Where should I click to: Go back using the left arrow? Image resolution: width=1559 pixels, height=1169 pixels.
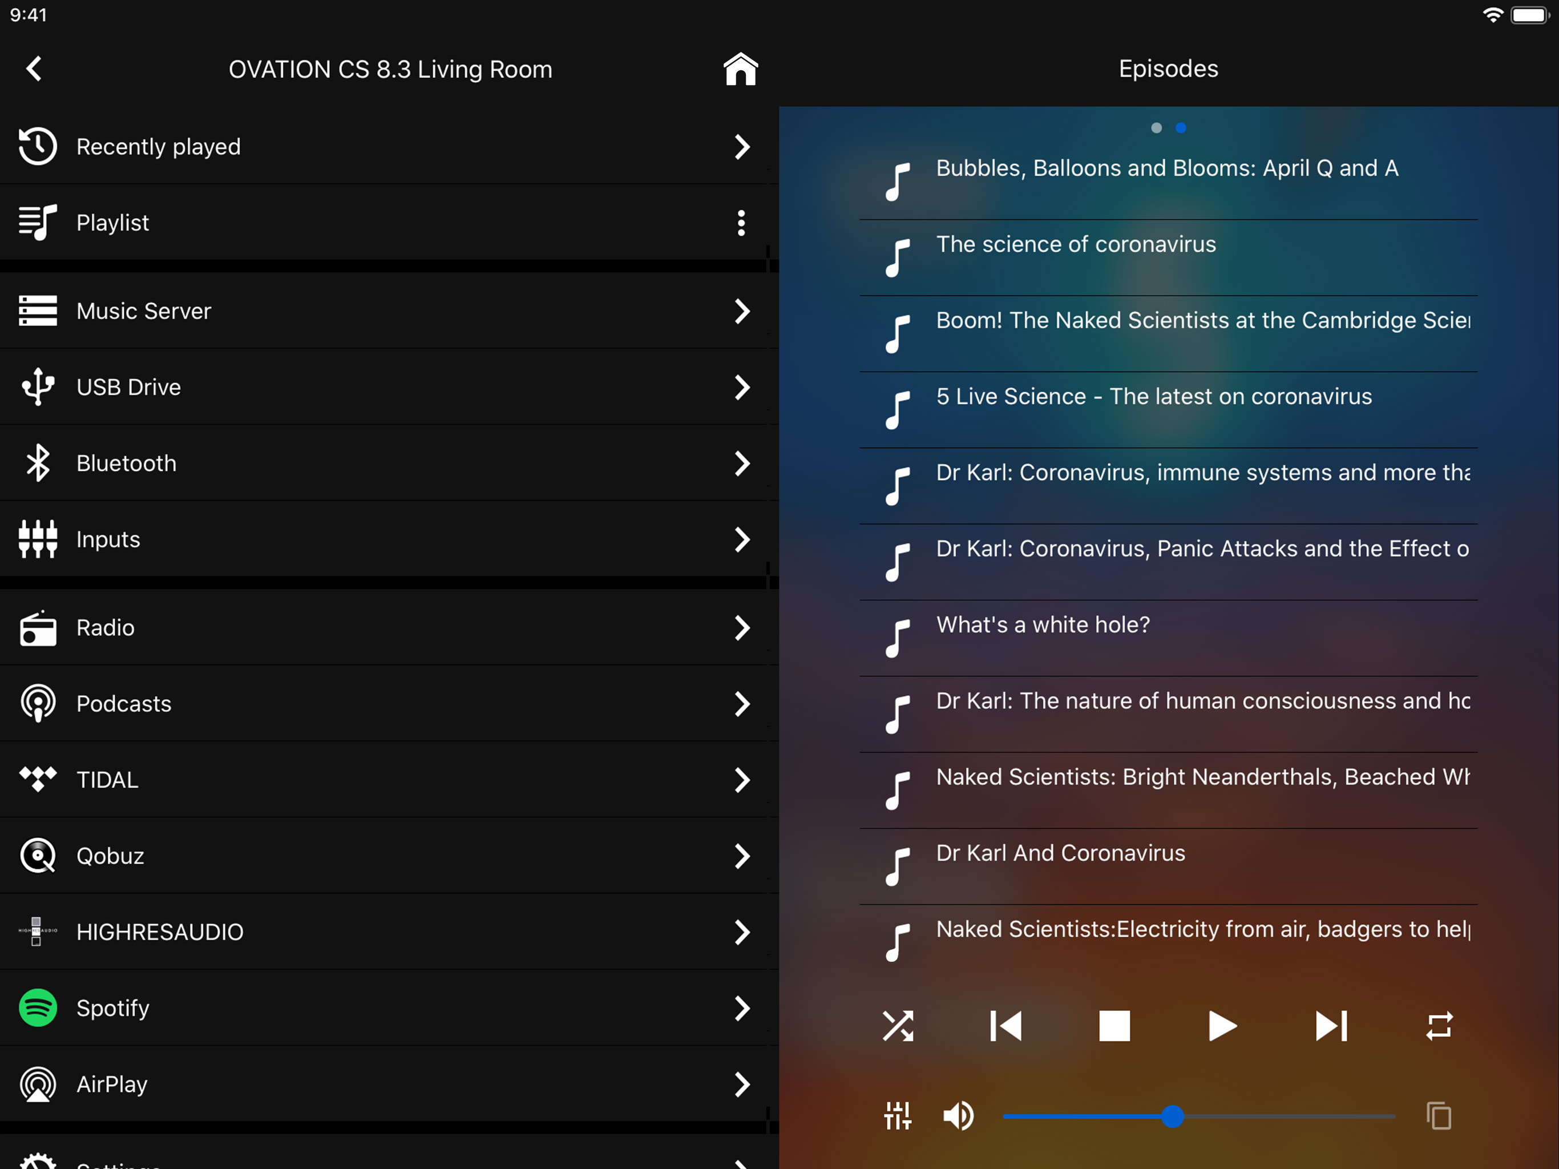point(34,69)
